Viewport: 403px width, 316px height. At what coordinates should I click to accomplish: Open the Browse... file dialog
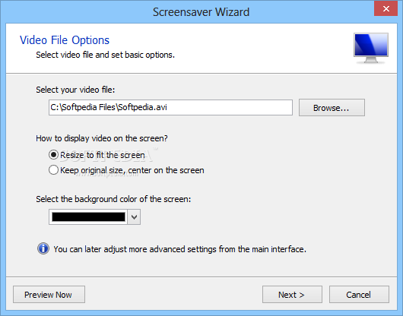click(332, 108)
